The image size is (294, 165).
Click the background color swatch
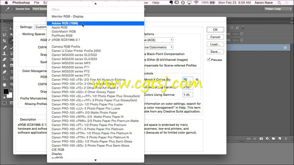pos(10,96)
